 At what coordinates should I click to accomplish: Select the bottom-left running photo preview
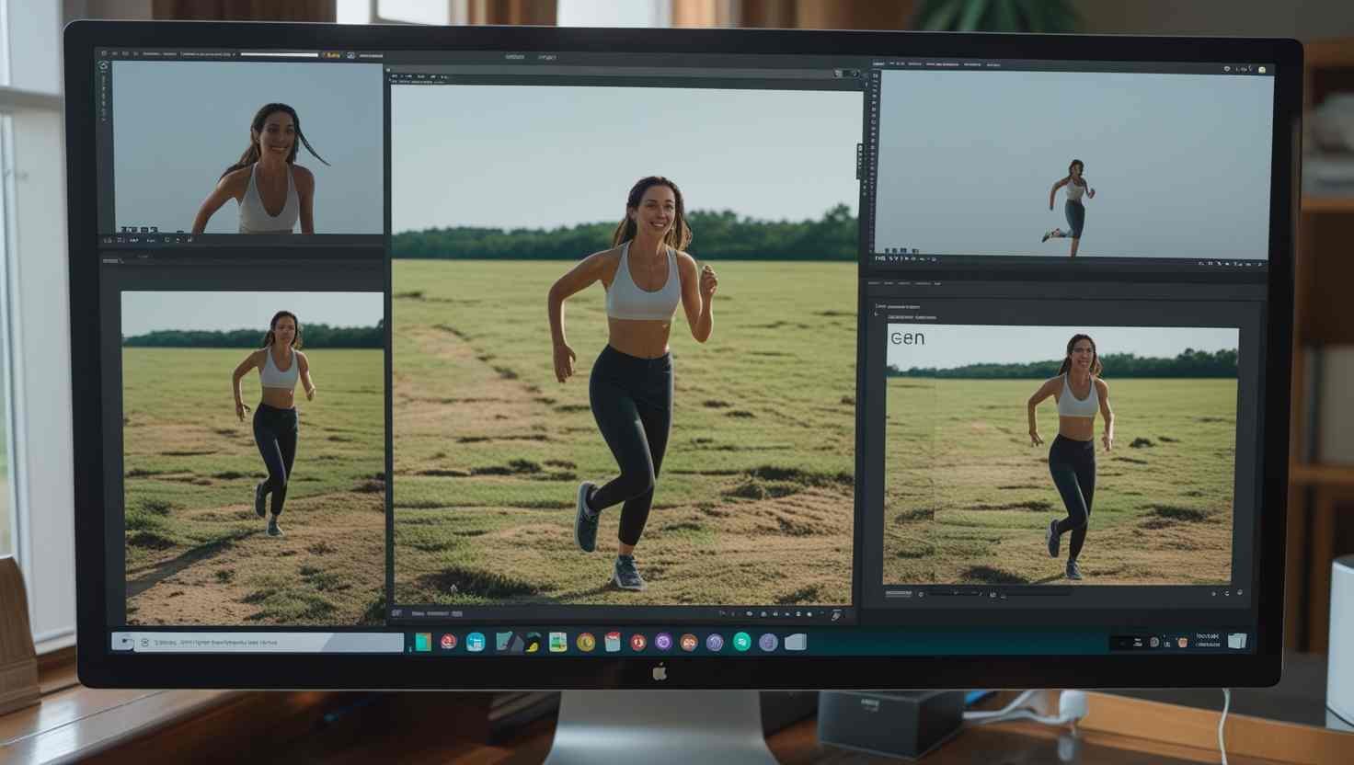point(253,458)
